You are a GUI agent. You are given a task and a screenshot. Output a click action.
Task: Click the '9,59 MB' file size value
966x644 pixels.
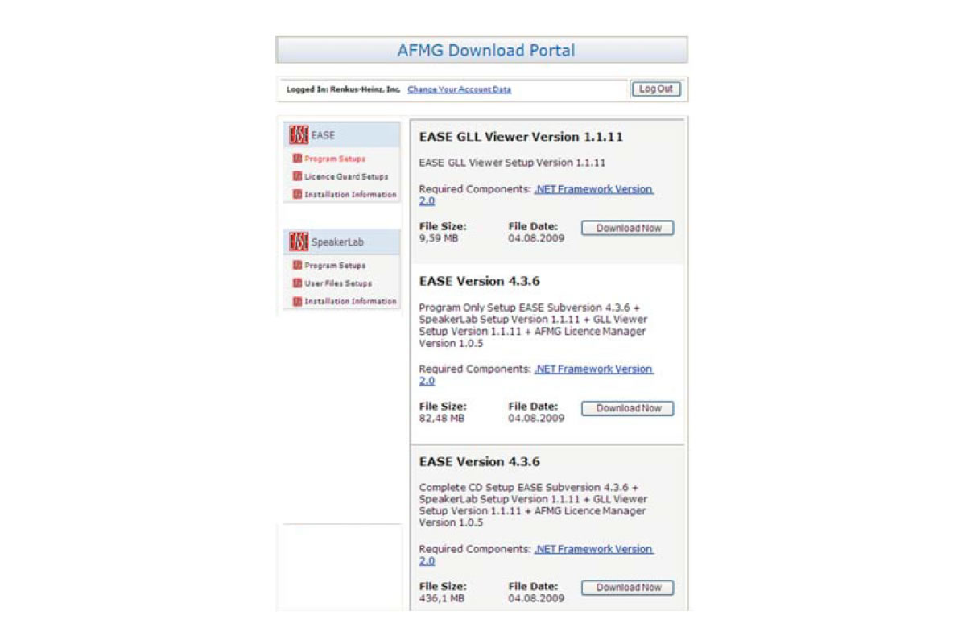tap(439, 238)
